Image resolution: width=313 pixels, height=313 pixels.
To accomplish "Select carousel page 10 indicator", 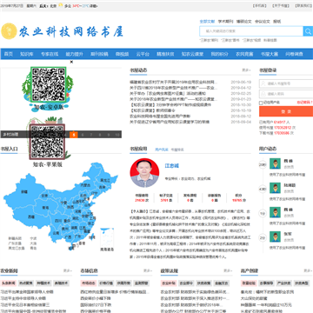I will tap(117, 135).
